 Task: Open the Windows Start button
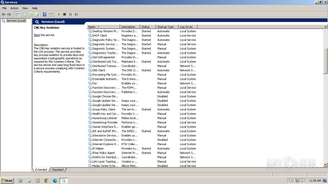pos(7,180)
